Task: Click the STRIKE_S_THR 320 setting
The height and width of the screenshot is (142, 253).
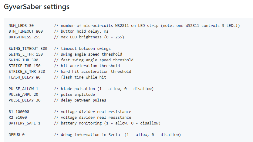Action: click(27, 72)
